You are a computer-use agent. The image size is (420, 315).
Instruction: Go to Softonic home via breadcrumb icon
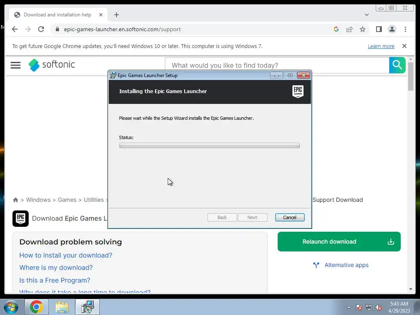coord(16,200)
